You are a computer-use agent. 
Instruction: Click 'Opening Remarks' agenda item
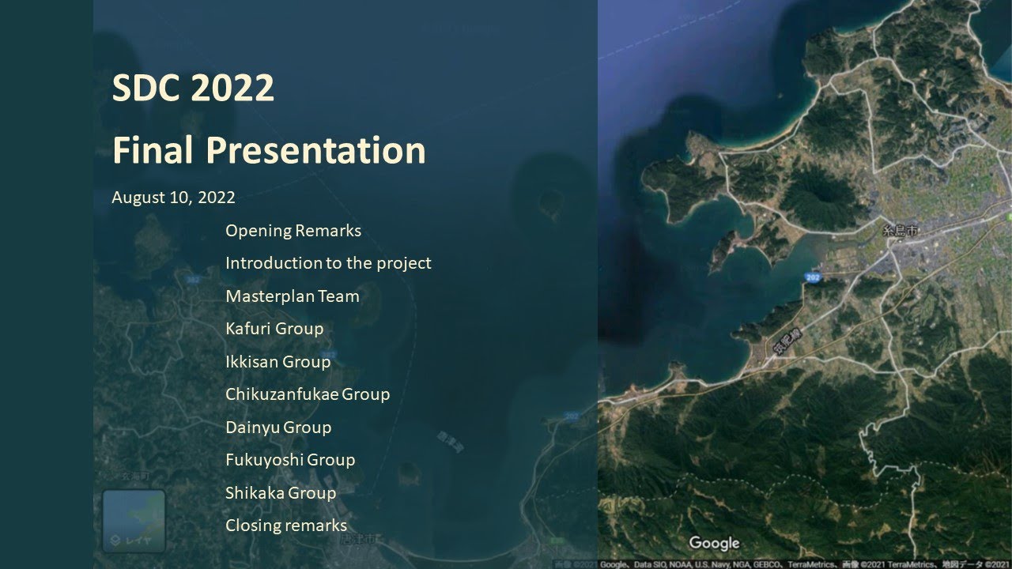point(293,231)
